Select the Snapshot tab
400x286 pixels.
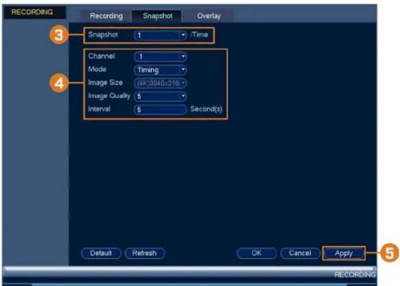pyautogui.click(x=157, y=16)
